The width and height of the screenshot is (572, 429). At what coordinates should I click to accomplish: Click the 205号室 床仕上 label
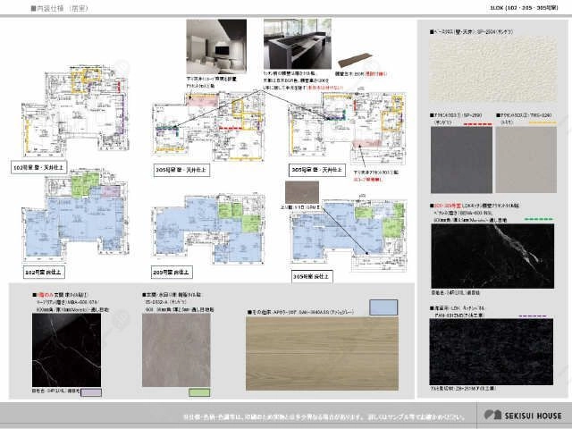pos(172,272)
